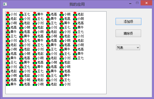Select the icon of 老赵 in the top row
Viewport: 154px width, 99px height.
(75, 14)
